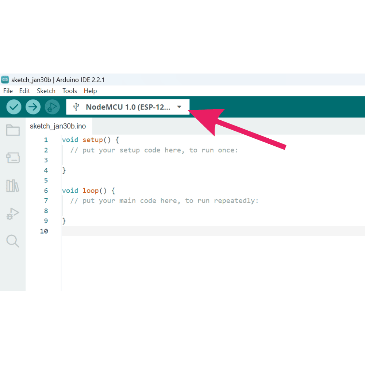Screen dimensions: 365x365
Task: Click 'void' keyword on line 1
Action: [70, 140]
